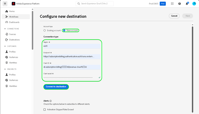Click the Client ID field
This screenshot has height=114, width=199.
pos(72,67)
